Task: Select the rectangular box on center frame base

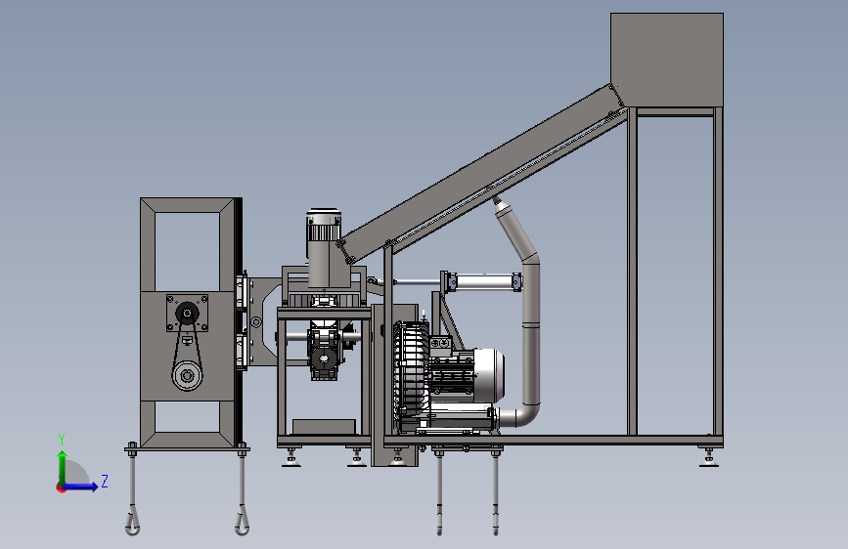Action: point(324,427)
